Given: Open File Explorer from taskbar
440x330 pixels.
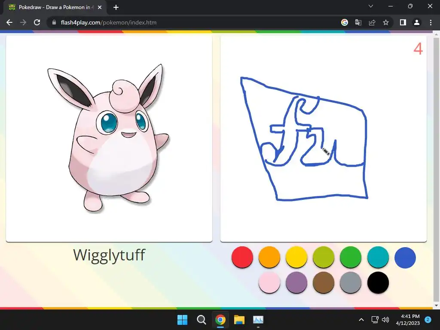Looking at the screenshot, I should (x=239, y=320).
